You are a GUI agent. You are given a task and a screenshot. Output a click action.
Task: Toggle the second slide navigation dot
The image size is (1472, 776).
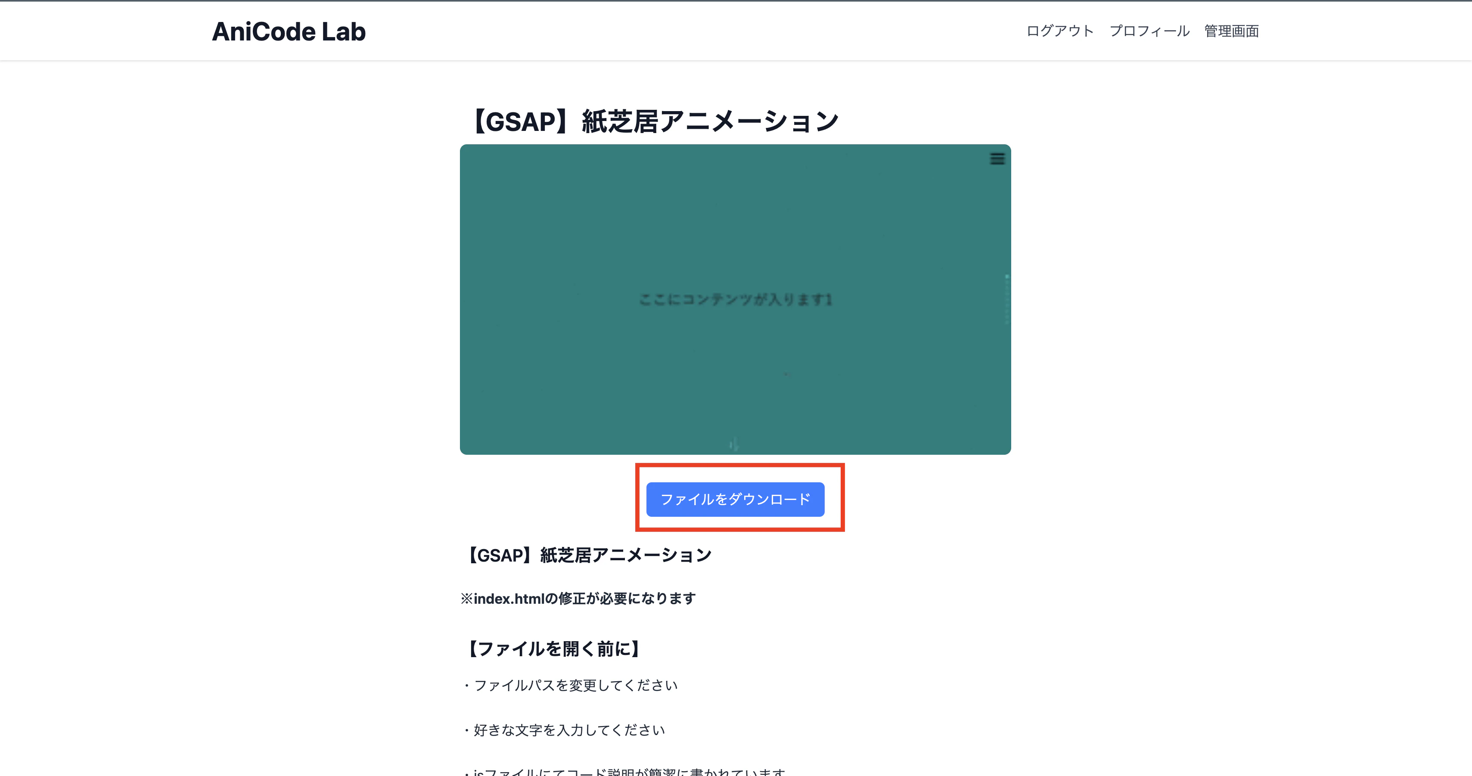(x=1007, y=283)
